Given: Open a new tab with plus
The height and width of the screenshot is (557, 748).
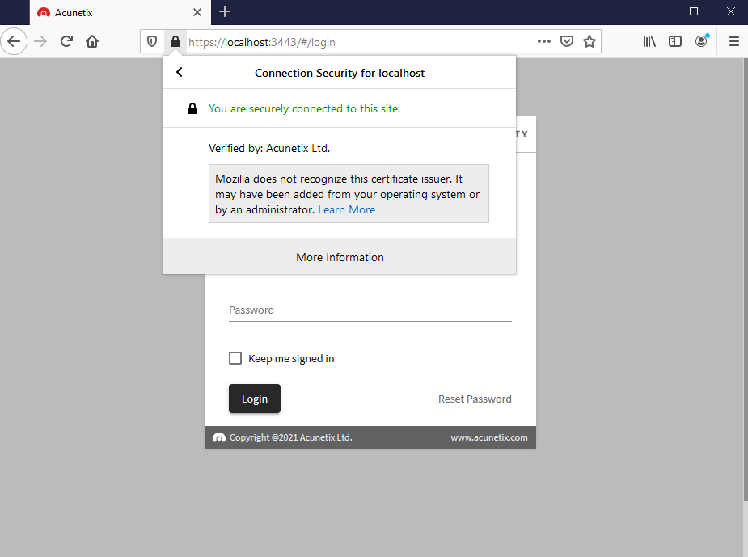Looking at the screenshot, I should coord(225,11).
